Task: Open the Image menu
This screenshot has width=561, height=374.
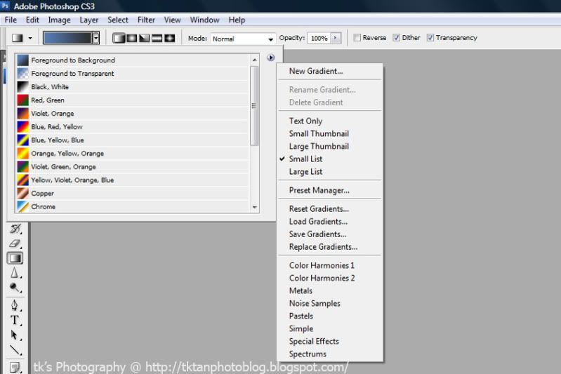Action: [60, 20]
